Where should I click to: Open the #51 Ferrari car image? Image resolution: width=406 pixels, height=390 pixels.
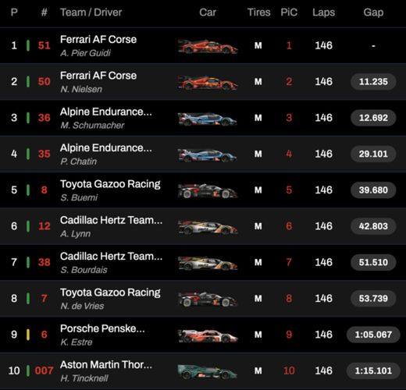[208, 46]
